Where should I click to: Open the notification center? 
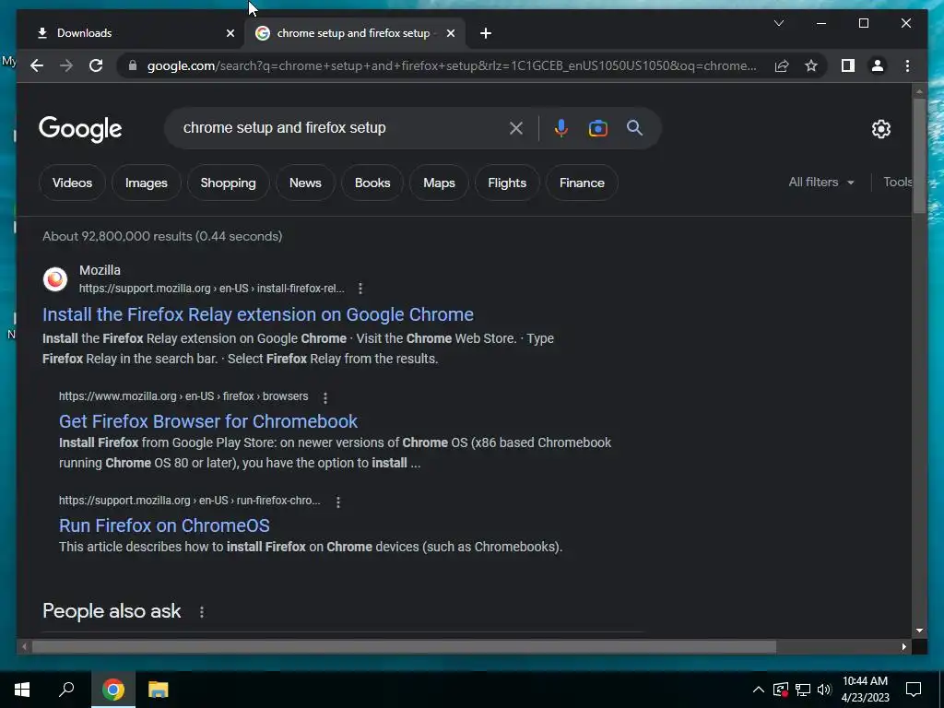click(x=914, y=690)
